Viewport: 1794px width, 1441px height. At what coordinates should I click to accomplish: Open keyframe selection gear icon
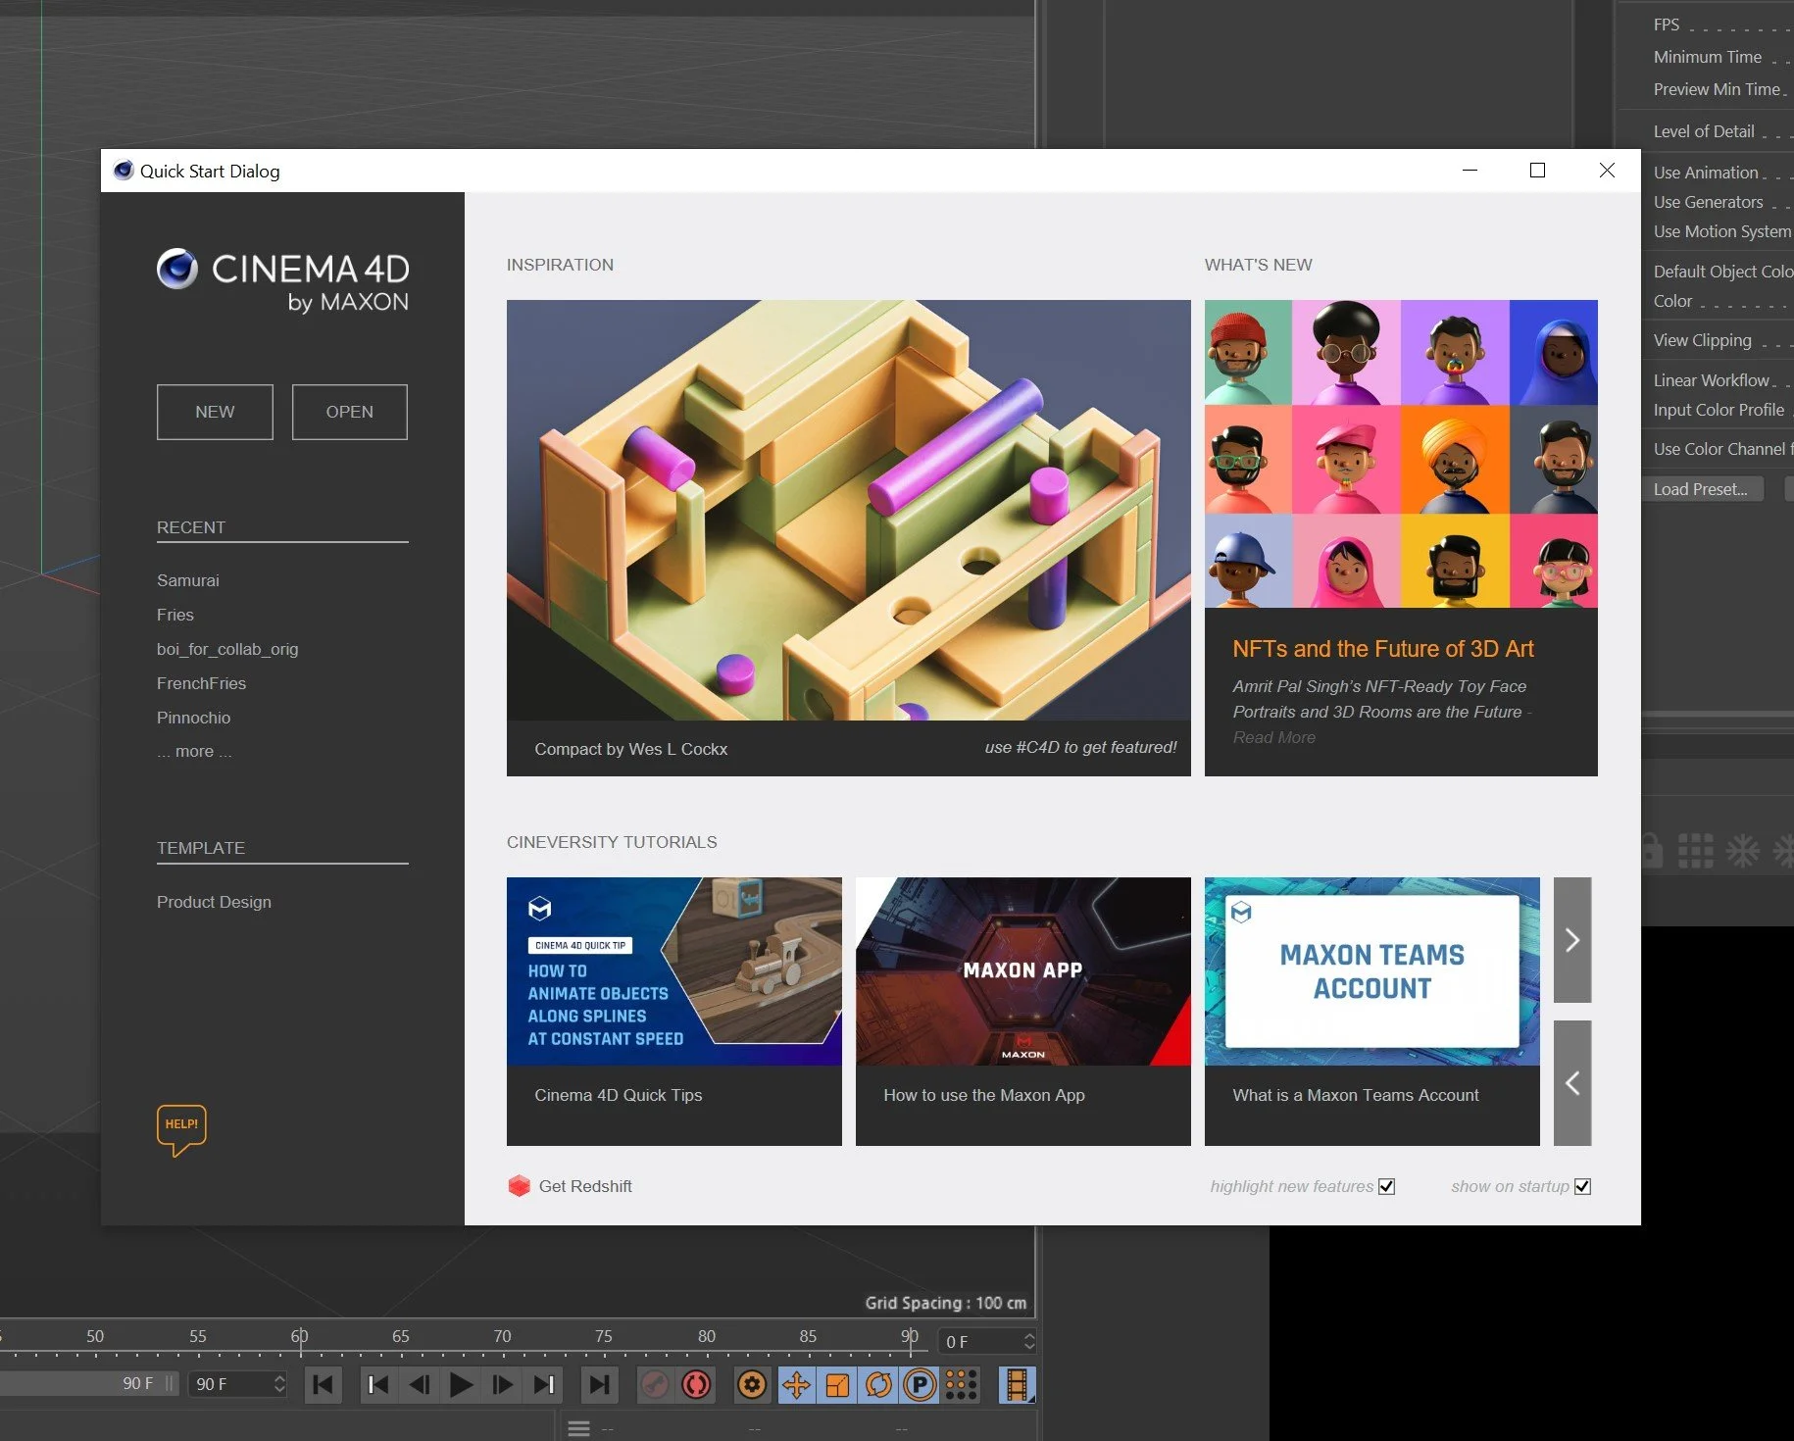pos(752,1384)
